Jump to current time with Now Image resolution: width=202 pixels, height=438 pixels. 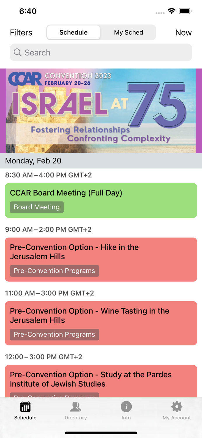[x=183, y=32]
